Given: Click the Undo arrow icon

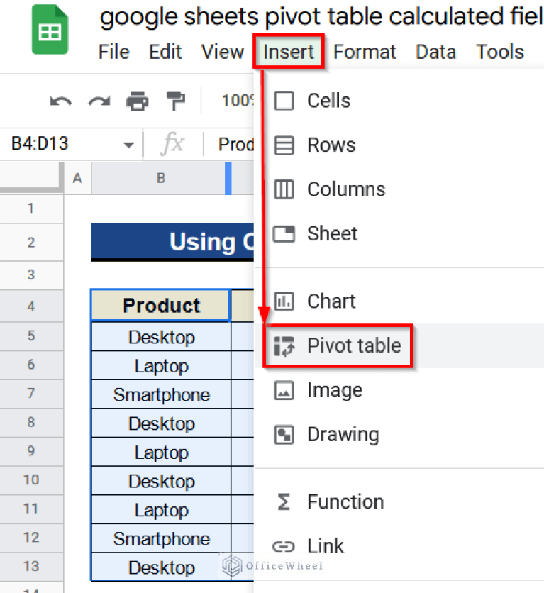Looking at the screenshot, I should click(x=60, y=101).
